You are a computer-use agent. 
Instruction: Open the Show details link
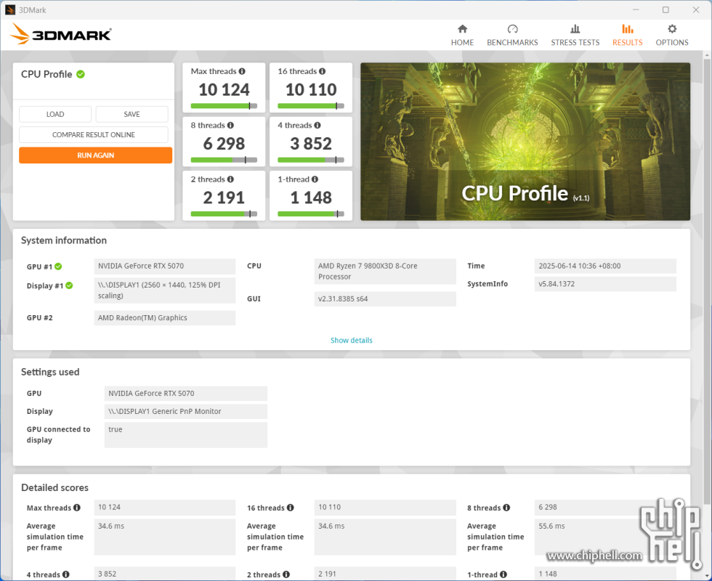point(352,341)
